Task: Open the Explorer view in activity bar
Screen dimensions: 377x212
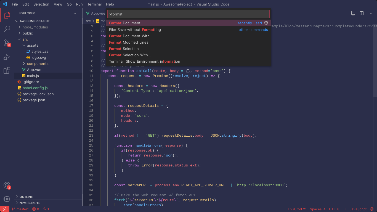Action: (x=7, y=15)
